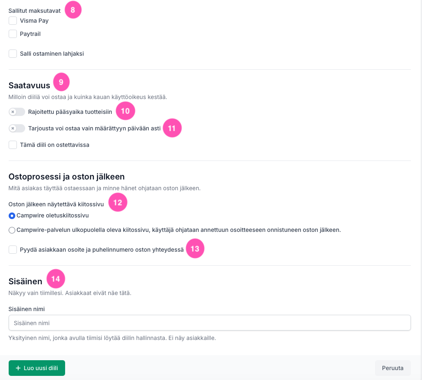The image size is (422, 380).
Task: Click the pink number 8 help badge
Action: click(x=73, y=10)
